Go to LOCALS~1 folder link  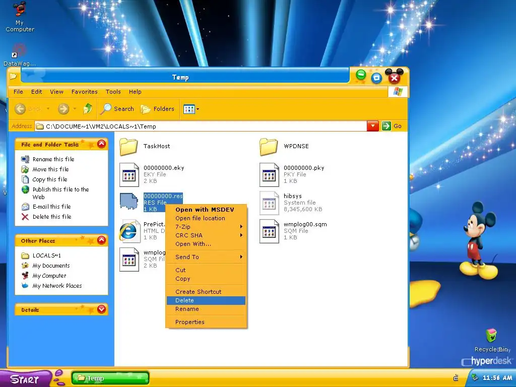point(47,255)
